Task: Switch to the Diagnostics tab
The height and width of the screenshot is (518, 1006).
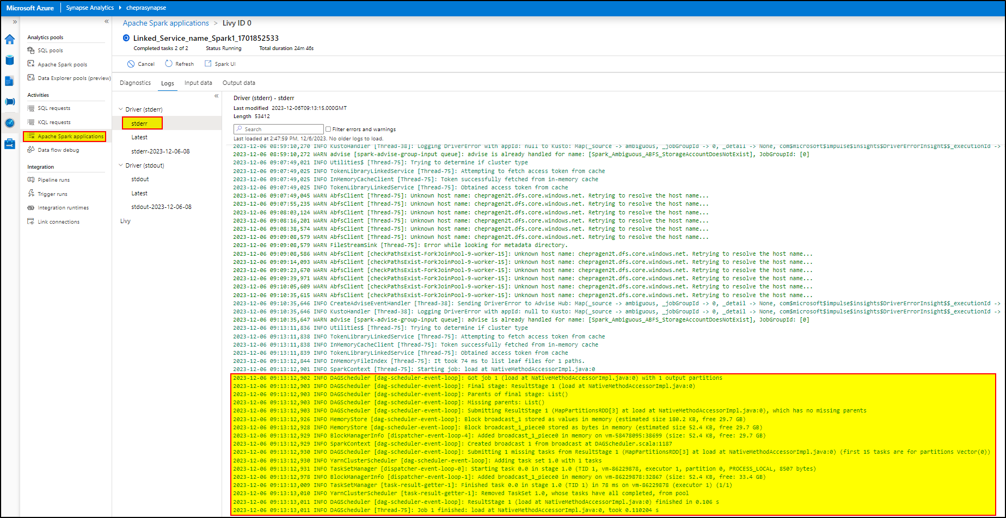Action: (135, 83)
